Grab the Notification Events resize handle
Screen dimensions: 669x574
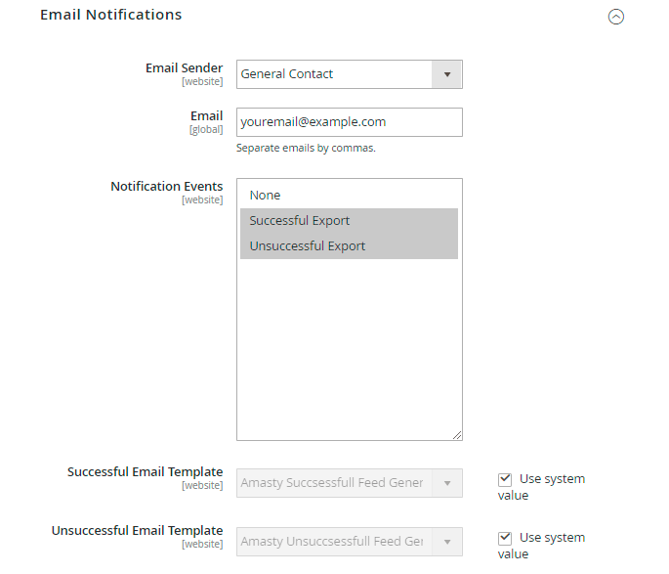[457, 435]
